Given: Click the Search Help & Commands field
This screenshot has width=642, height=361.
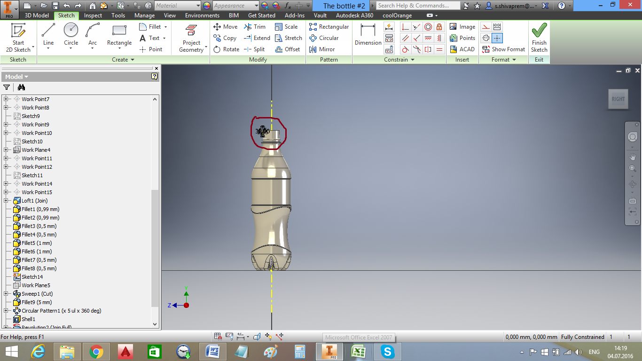Looking at the screenshot, I should 418,6.
